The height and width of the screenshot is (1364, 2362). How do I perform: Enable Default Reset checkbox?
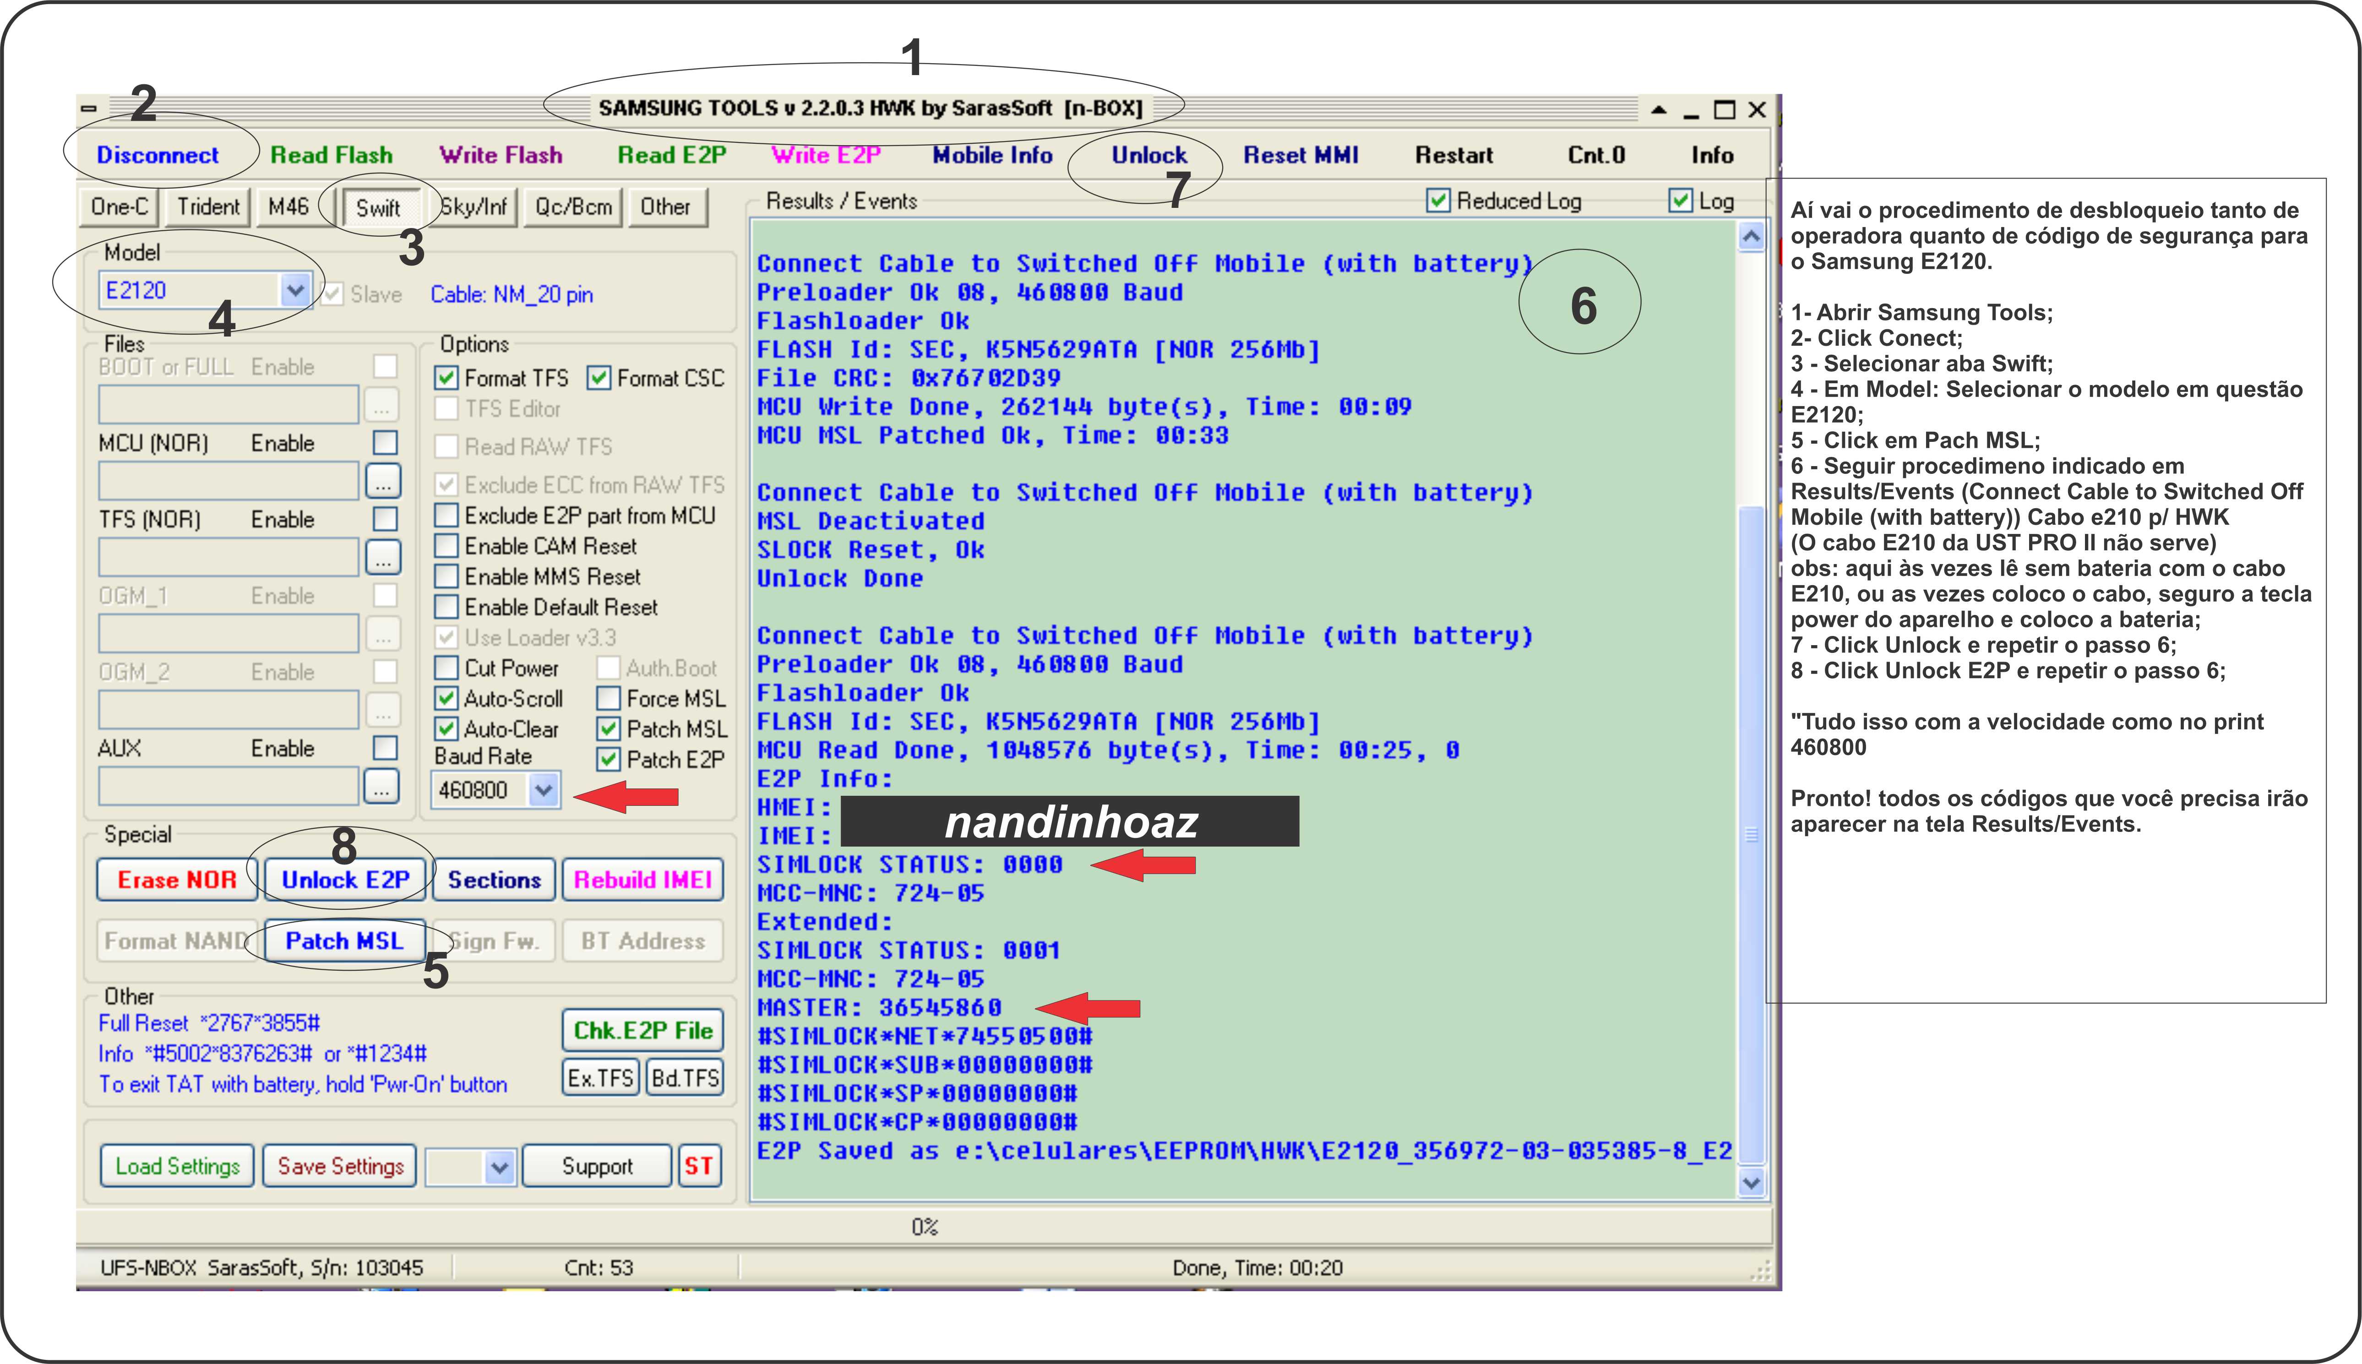tap(447, 607)
